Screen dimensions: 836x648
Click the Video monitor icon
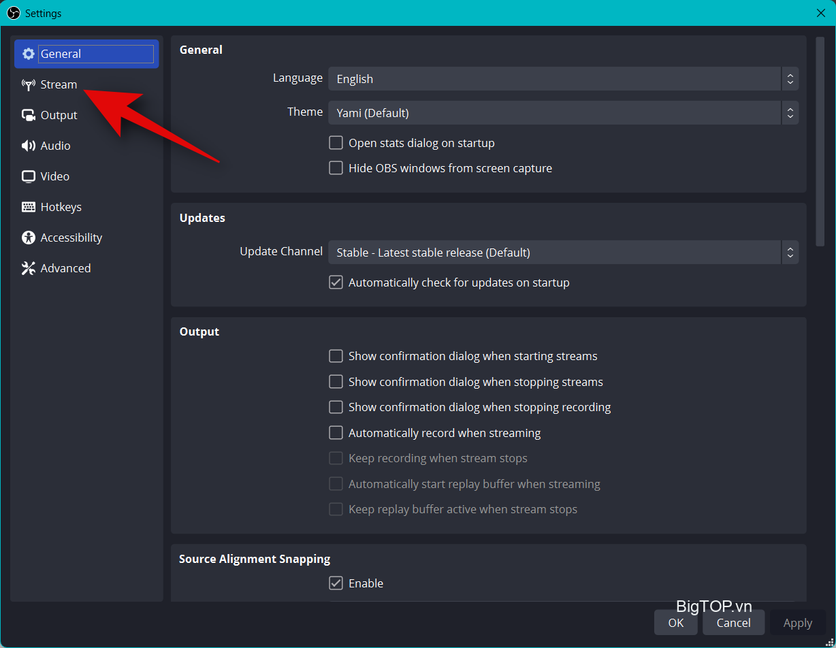(x=29, y=176)
